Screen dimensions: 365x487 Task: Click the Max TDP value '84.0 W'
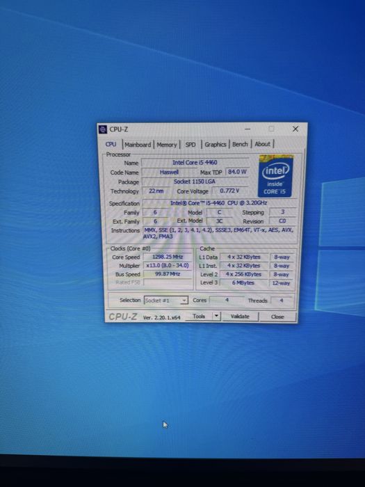tap(237, 172)
